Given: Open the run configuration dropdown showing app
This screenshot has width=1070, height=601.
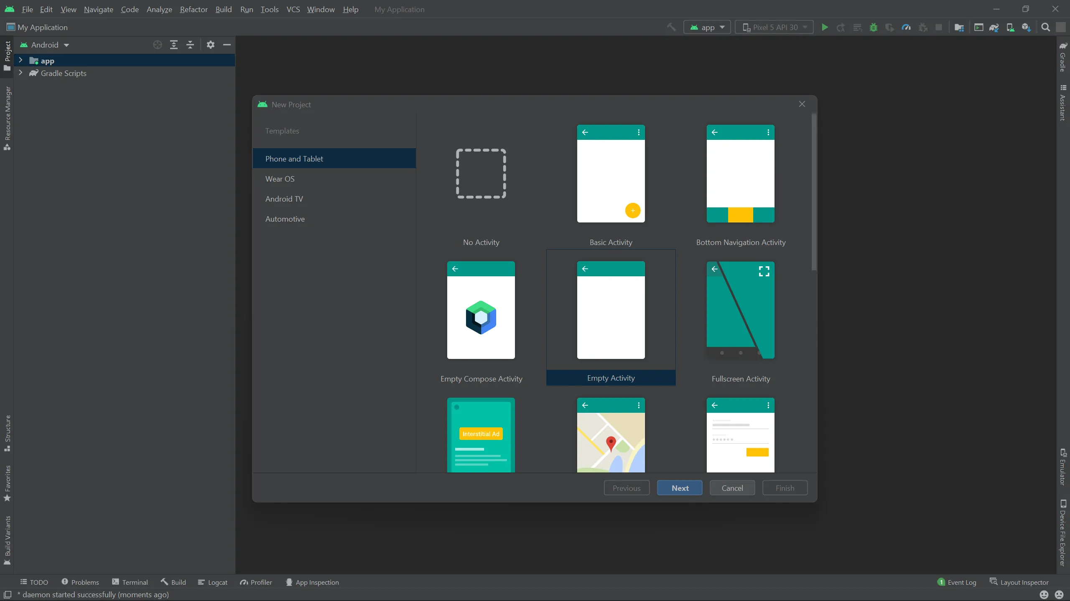Looking at the screenshot, I should (x=707, y=27).
